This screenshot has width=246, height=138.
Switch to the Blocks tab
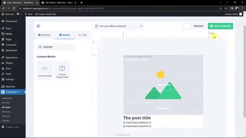tap(65, 35)
